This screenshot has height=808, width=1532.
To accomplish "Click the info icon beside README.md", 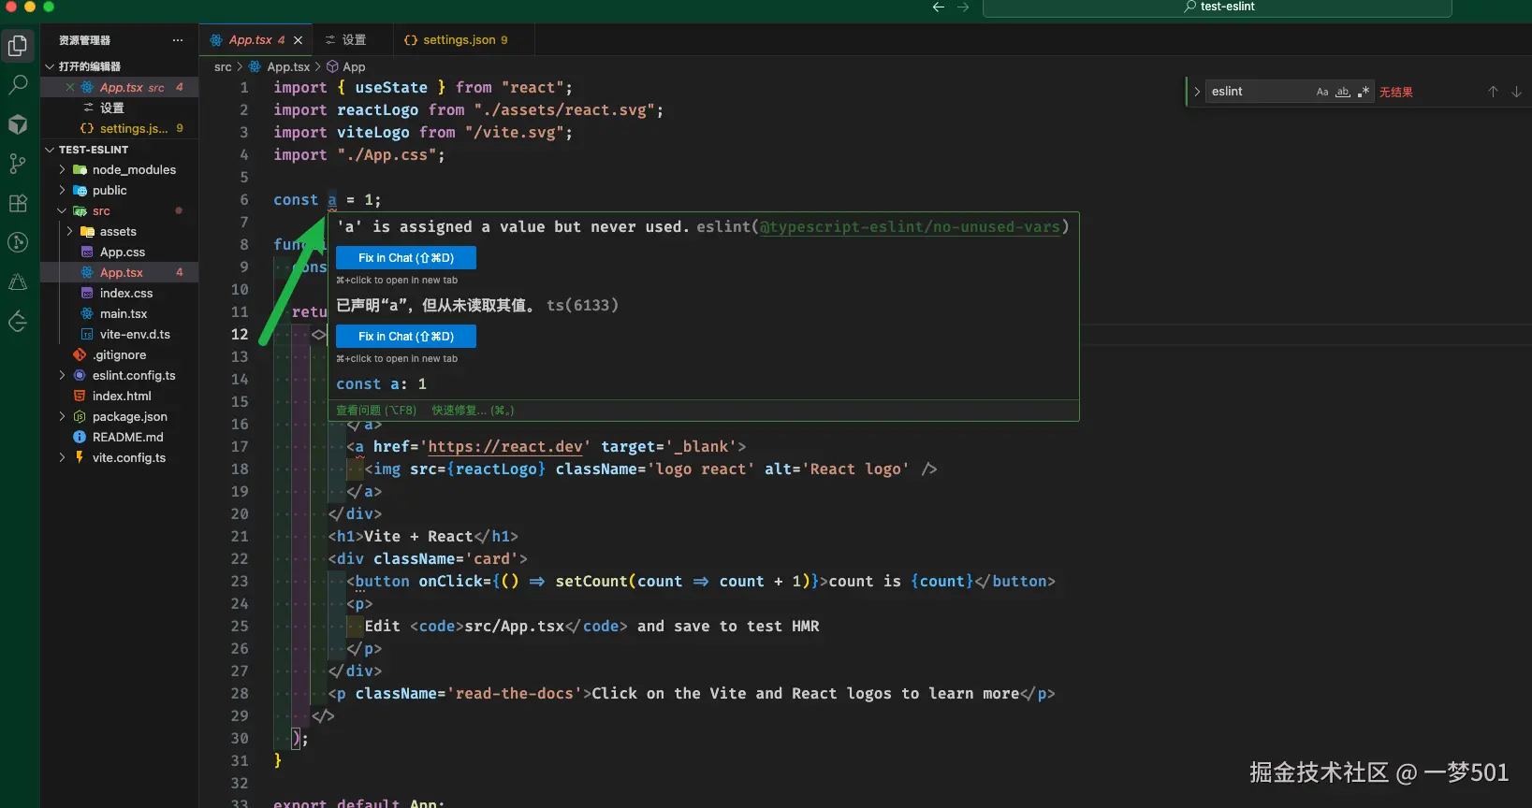I will (x=80, y=437).
